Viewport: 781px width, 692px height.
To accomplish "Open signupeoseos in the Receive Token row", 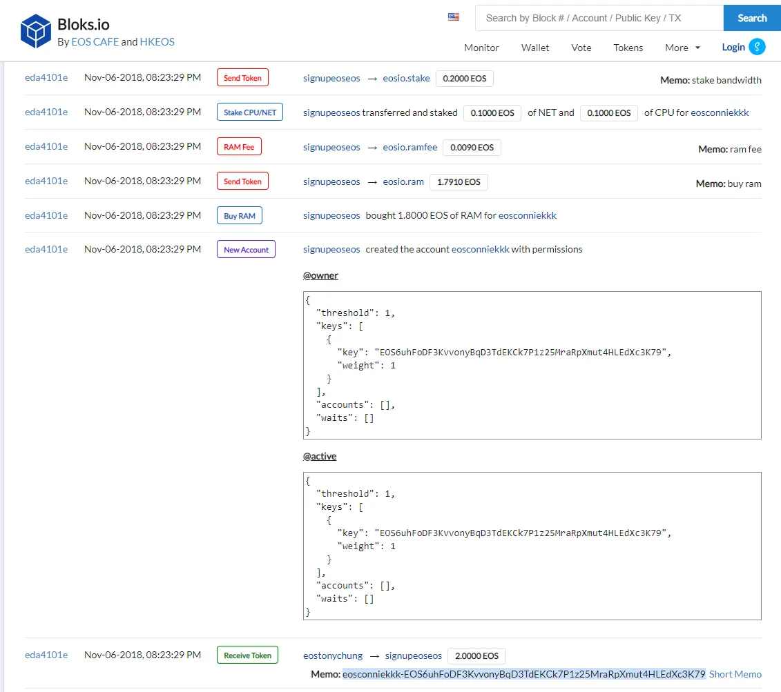I will coord(414,655).
